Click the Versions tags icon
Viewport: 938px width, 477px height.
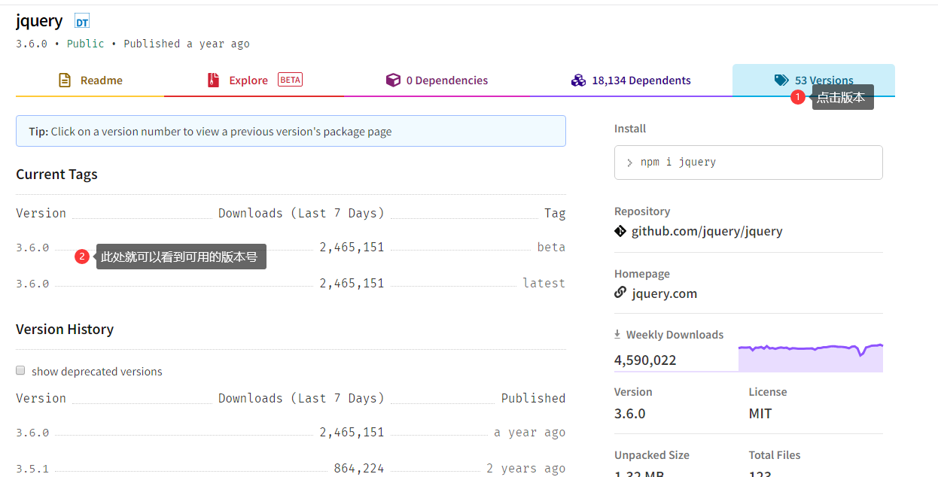781,81
